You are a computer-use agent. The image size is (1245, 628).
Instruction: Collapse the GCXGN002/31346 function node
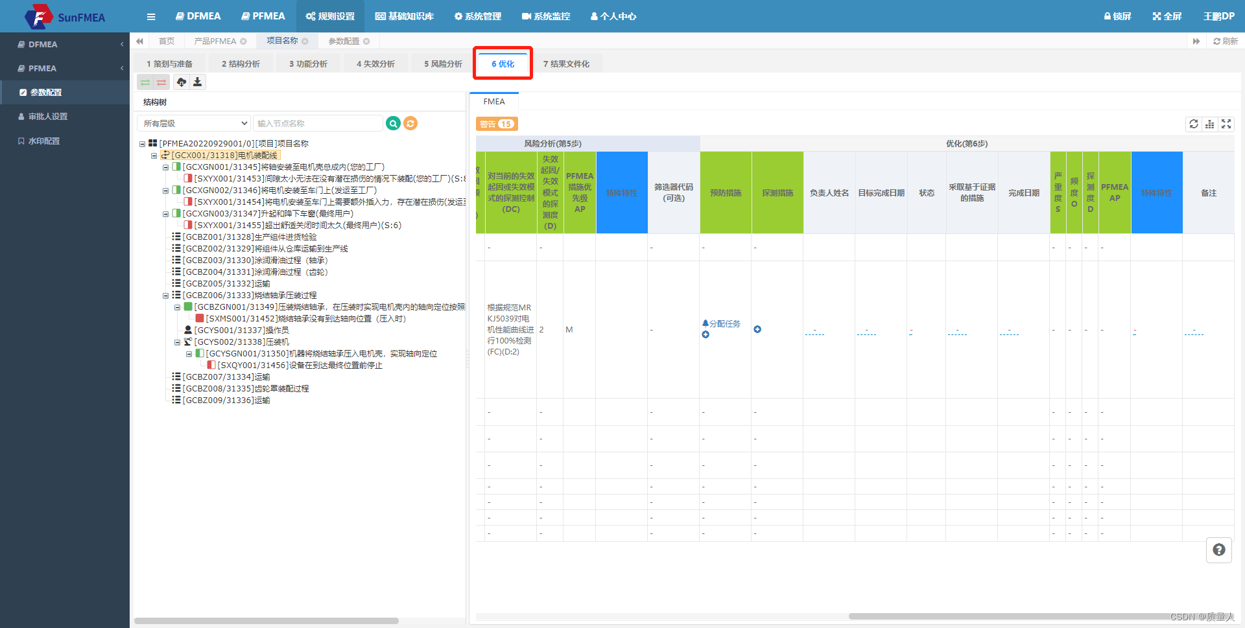[x=165, y=191]
